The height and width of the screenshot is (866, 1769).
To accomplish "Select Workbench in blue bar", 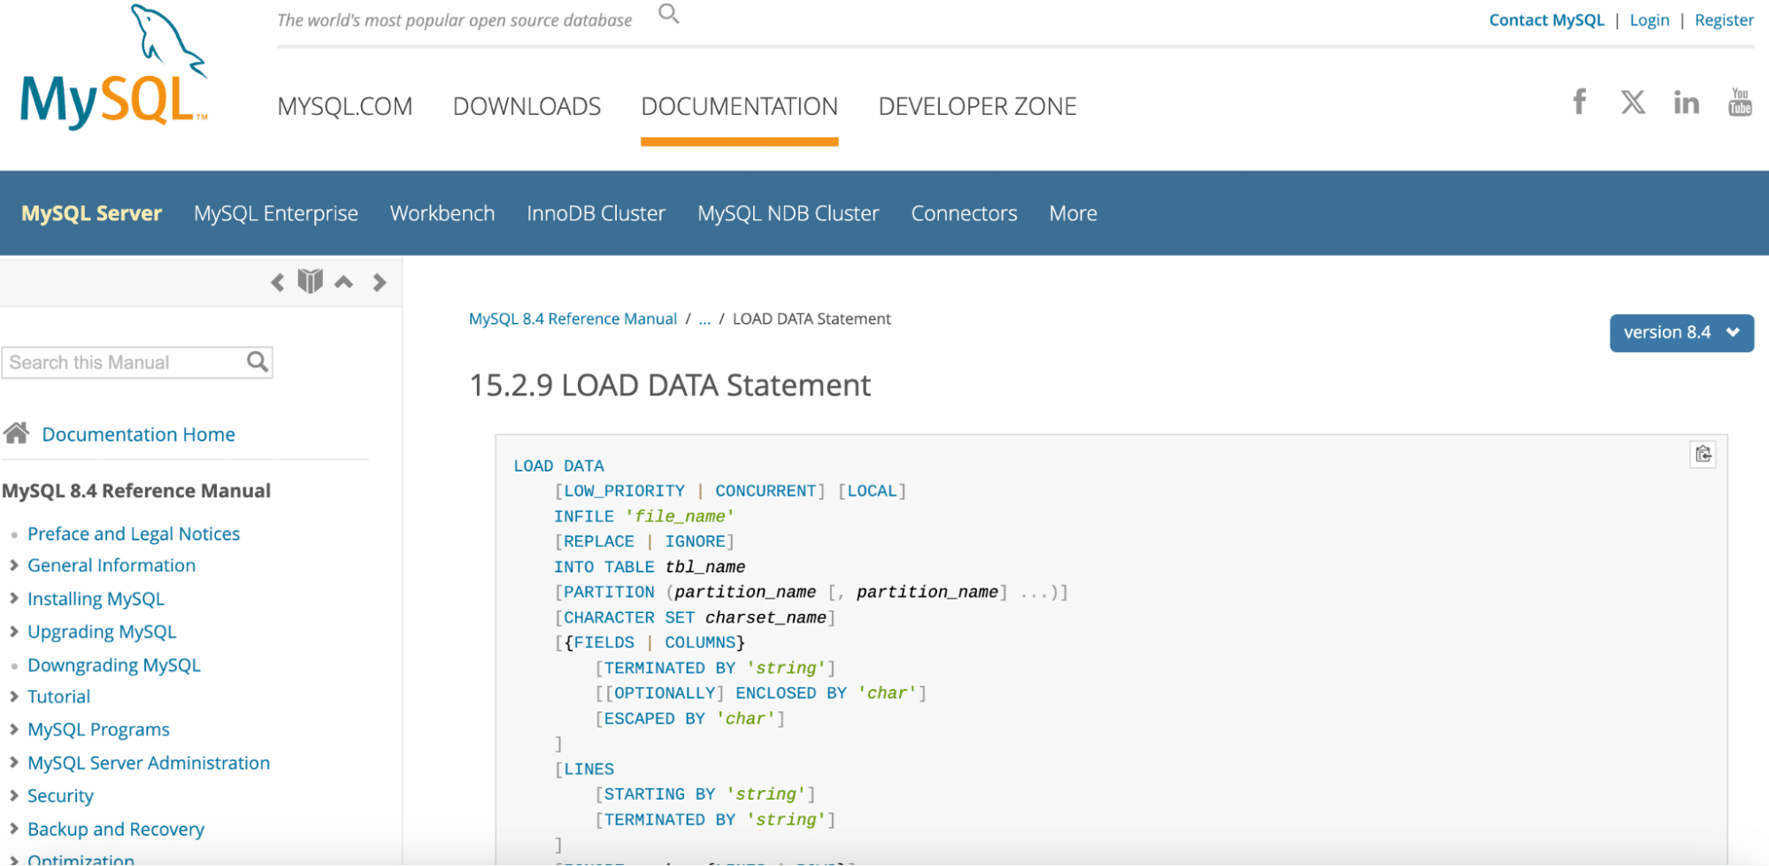I will [442, 213].
